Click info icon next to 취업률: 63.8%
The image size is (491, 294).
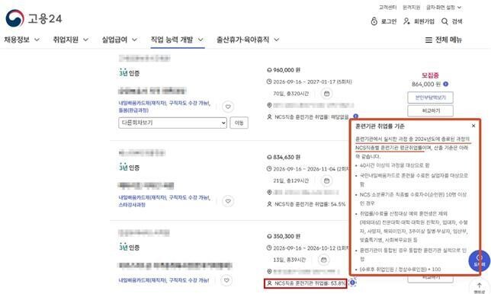[352, 283]
